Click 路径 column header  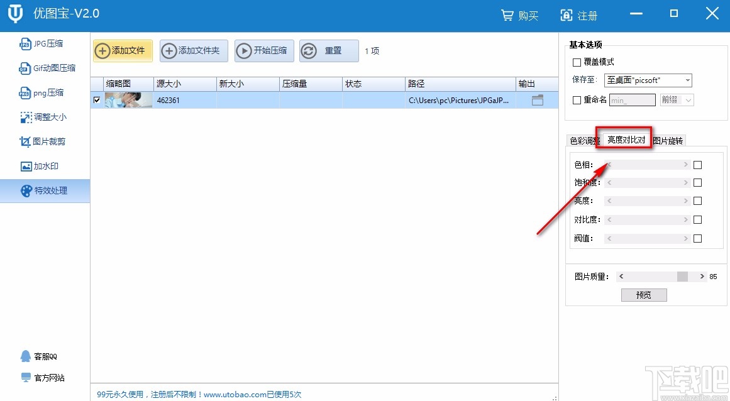point(460,84)
